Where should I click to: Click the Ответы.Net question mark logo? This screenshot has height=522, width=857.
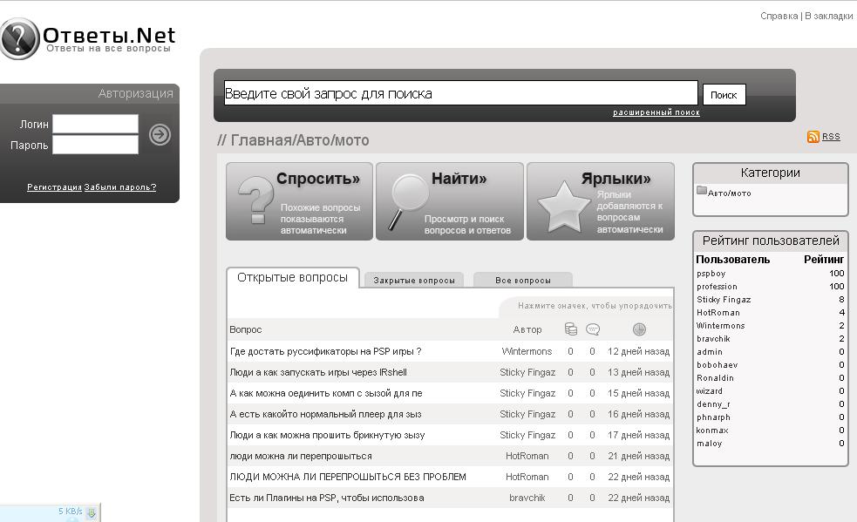19,39
